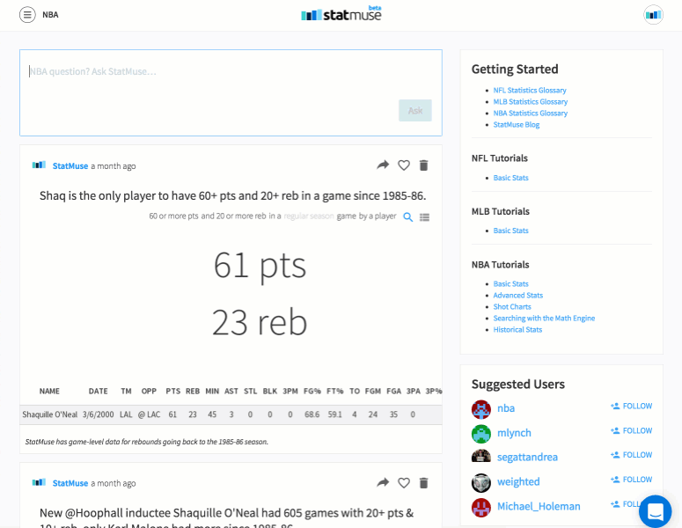
Task: Open StatMuse author link on second post
Action: pos(70,483)
